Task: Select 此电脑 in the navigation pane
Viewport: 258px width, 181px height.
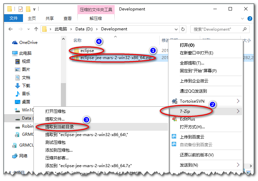Action: [22, 53]
